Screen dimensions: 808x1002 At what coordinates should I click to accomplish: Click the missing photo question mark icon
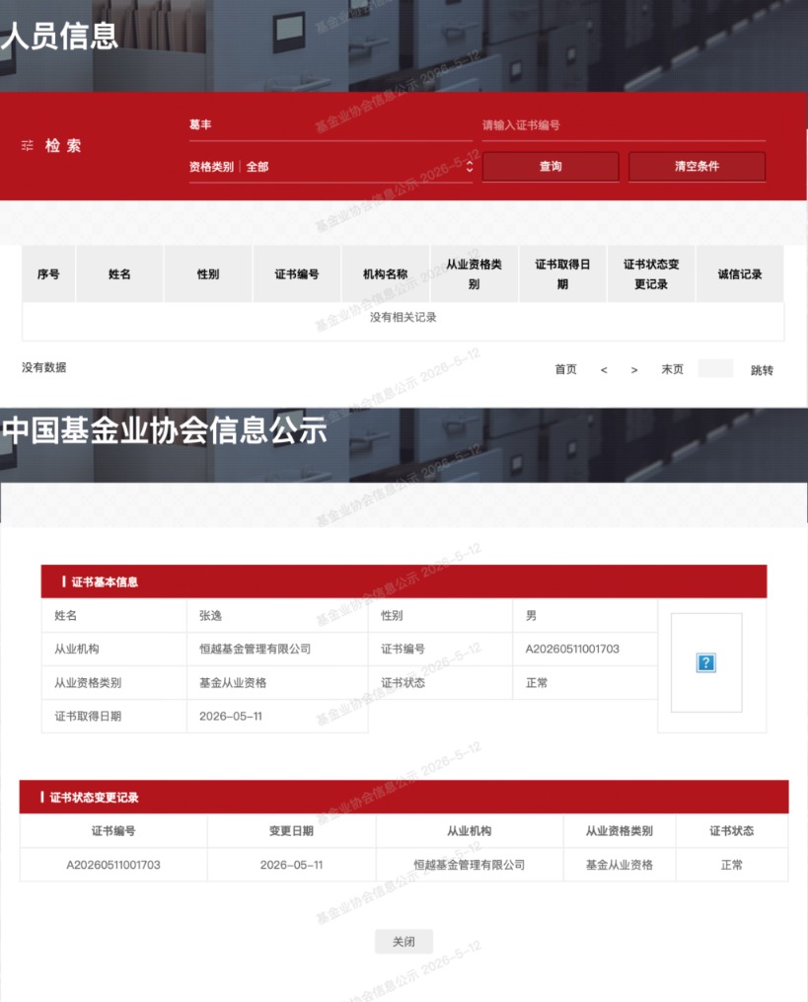(705, 662)
